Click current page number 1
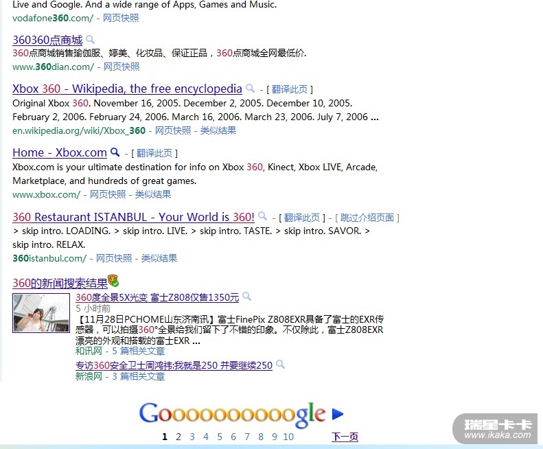Screen dimensions: 543x449 pos(165,437)
